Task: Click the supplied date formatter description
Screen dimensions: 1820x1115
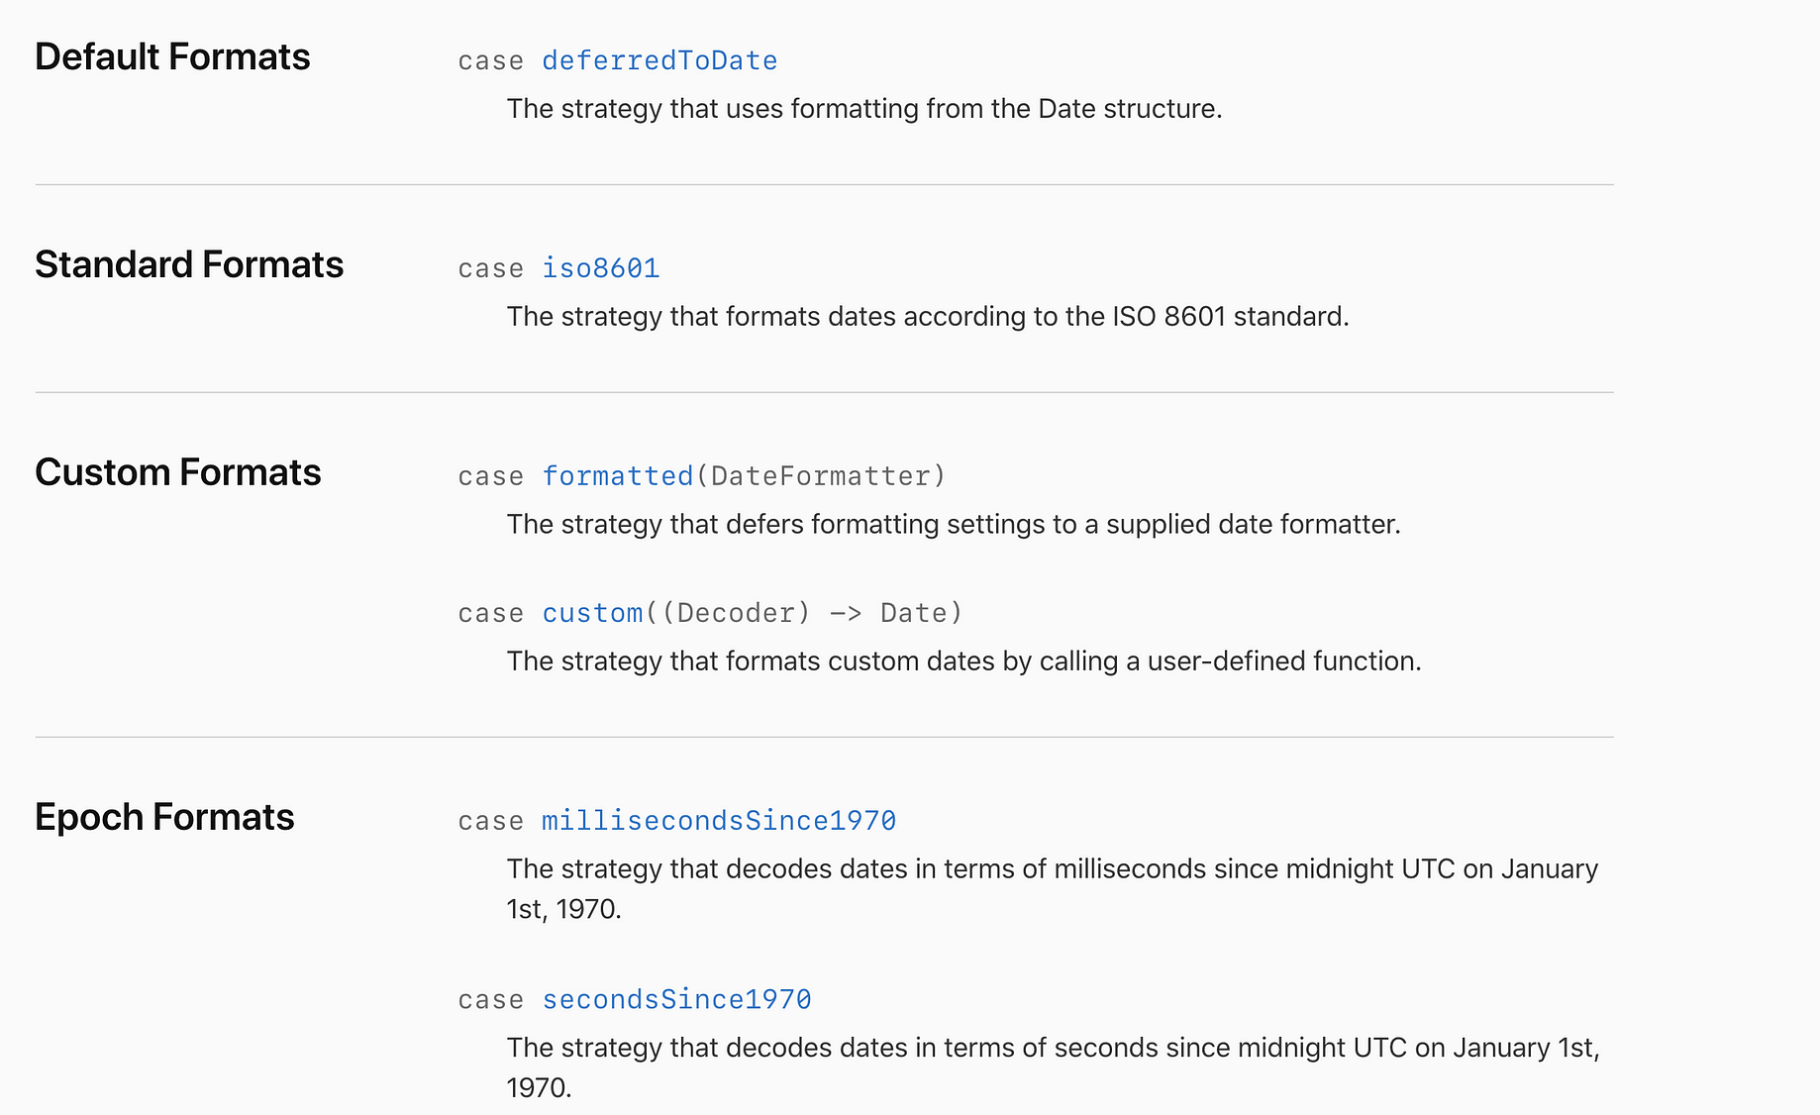Action: [954, 525]
